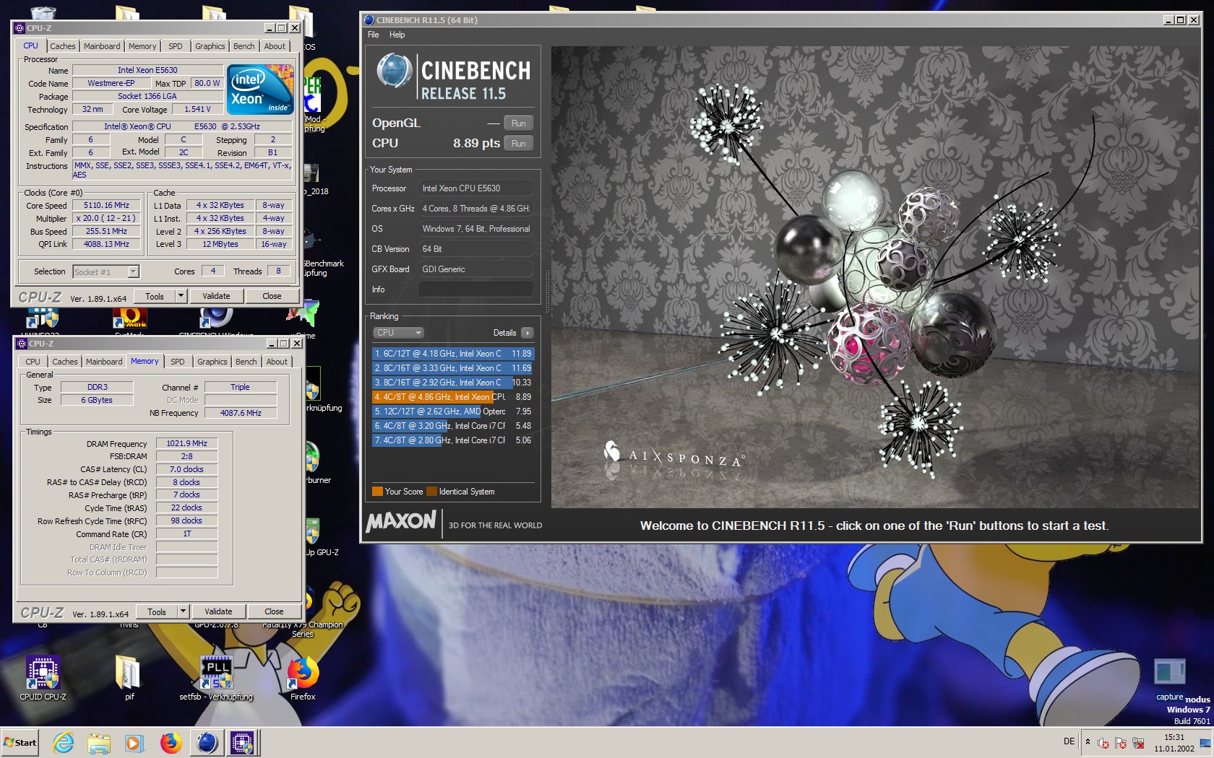Switch to Memory tab in top CPU-Z window
This screenshot has height=758, width=1214.
pos(142,46)
